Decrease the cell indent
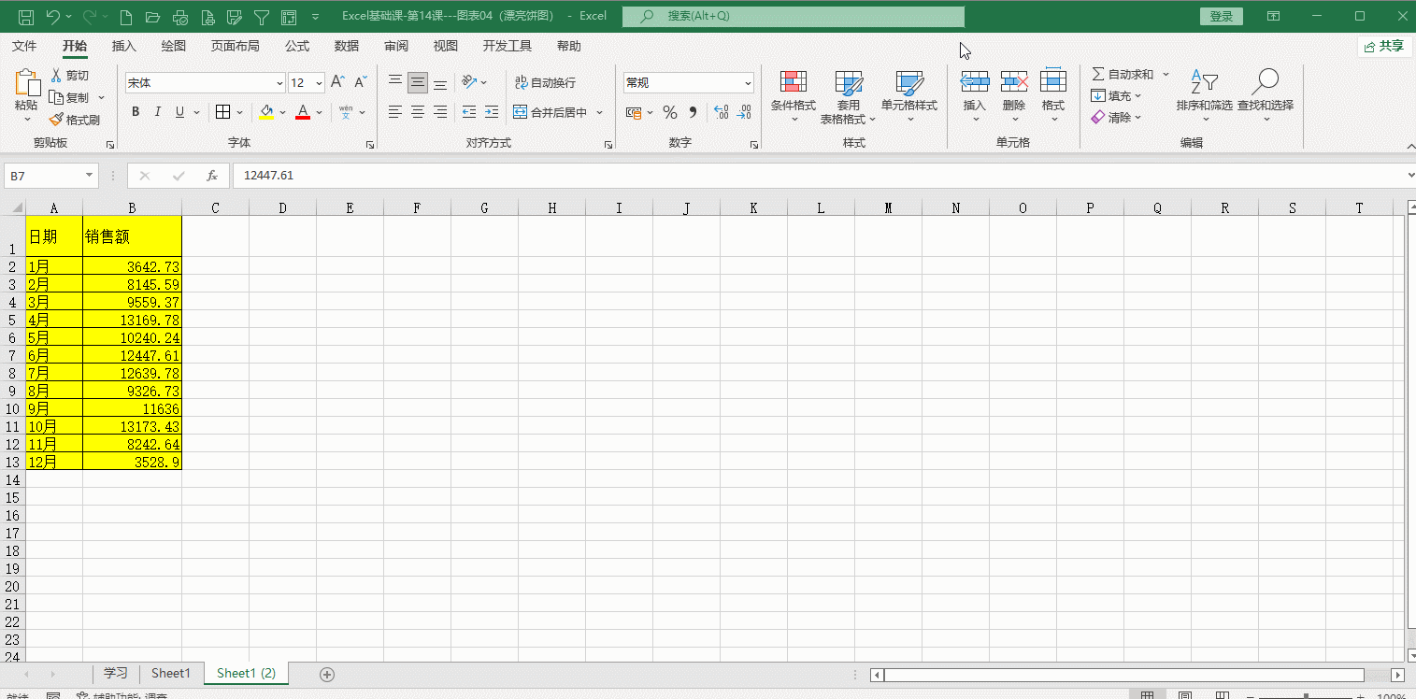This screenshot has height=699, width=1416. 468,112
